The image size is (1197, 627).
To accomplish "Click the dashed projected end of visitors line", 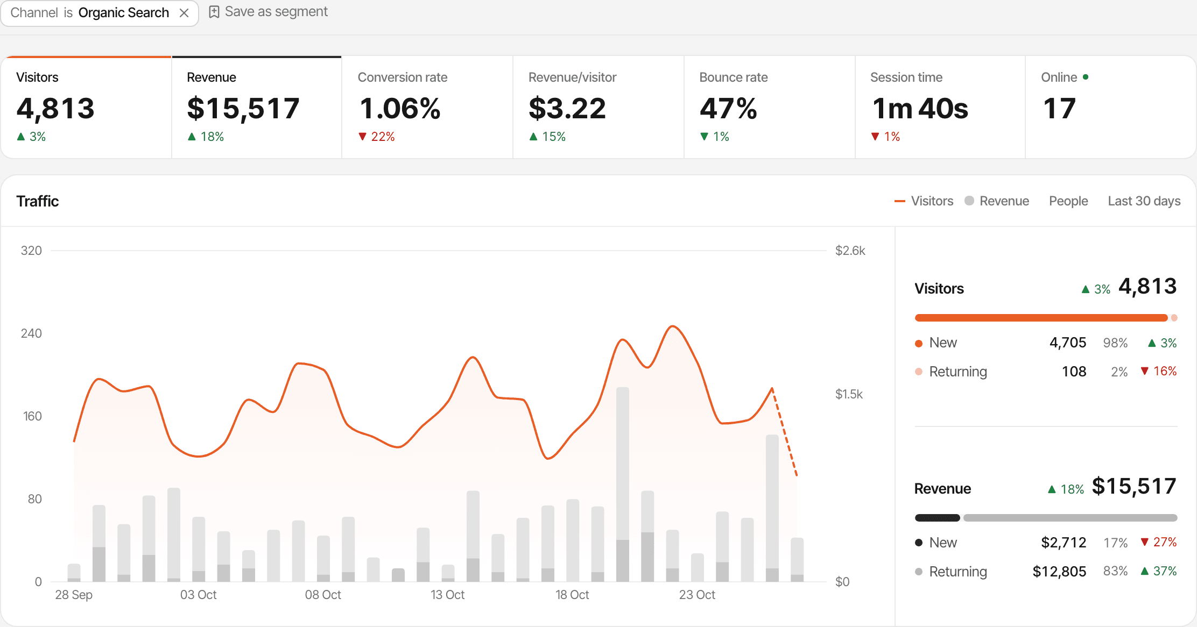I will click(x=785, y=432).
